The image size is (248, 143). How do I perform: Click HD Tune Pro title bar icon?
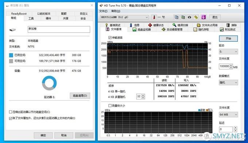pyautogui.click(x=101, y=5)
